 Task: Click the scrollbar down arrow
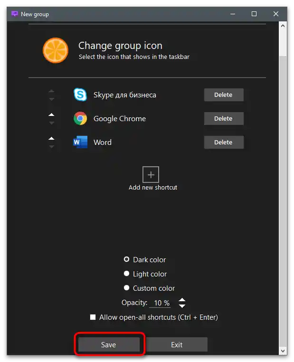pos(283,351)
